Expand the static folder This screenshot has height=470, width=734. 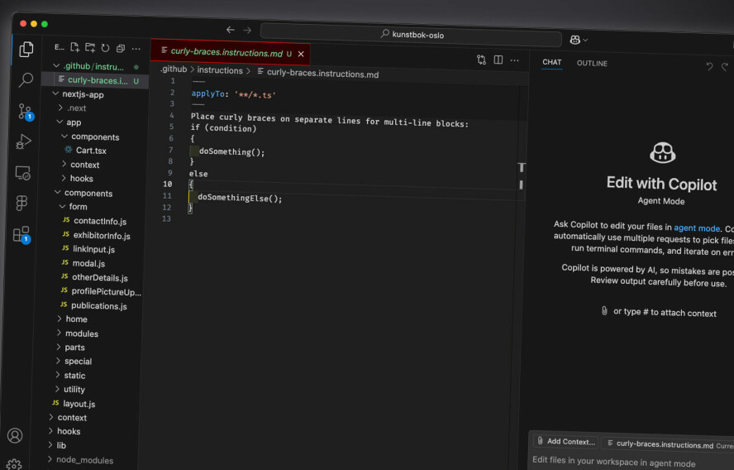pyautogui.click(x=74, y=375)
